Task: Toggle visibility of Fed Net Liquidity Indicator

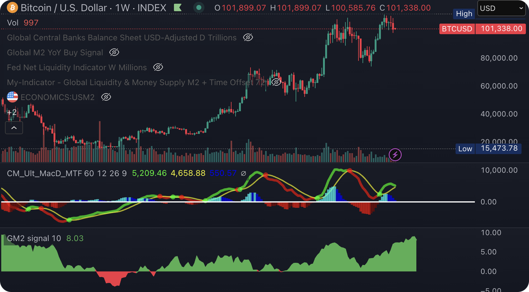Action: pos(158,67)
